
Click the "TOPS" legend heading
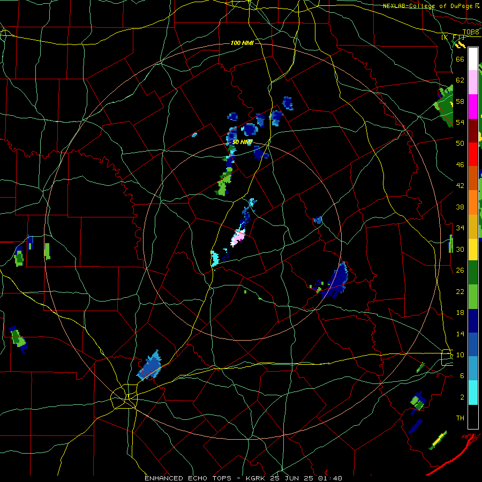[471, 32]
